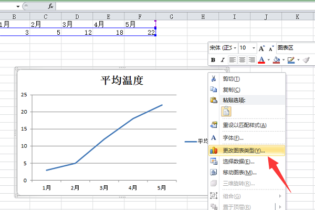Click the Change Chart Type bar icon
The height and width of the screenshot is (210, 315).
tap(214, 150)
